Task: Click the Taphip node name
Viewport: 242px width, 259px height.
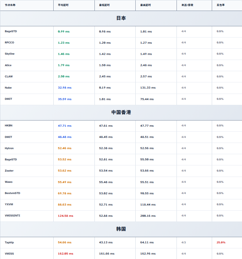Action: coord(9,242)
